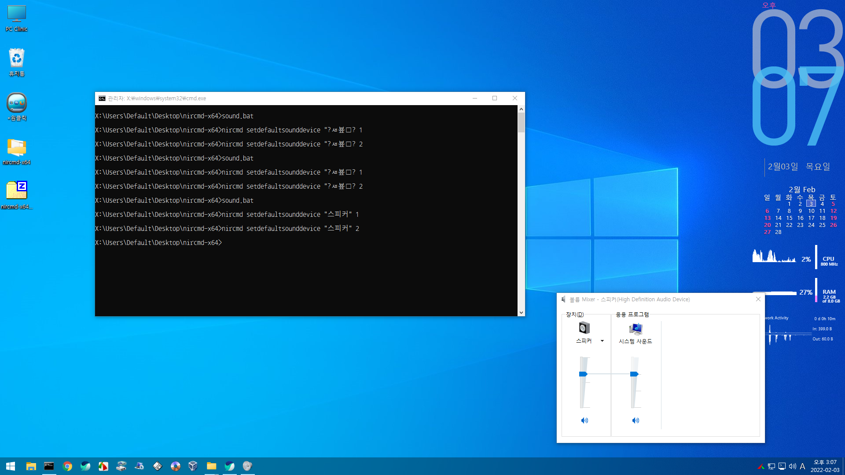Viewport: 845px width, 475px height.
Task: Select the nircmd-x64 folder on desktop
Action: click(17, 151)
